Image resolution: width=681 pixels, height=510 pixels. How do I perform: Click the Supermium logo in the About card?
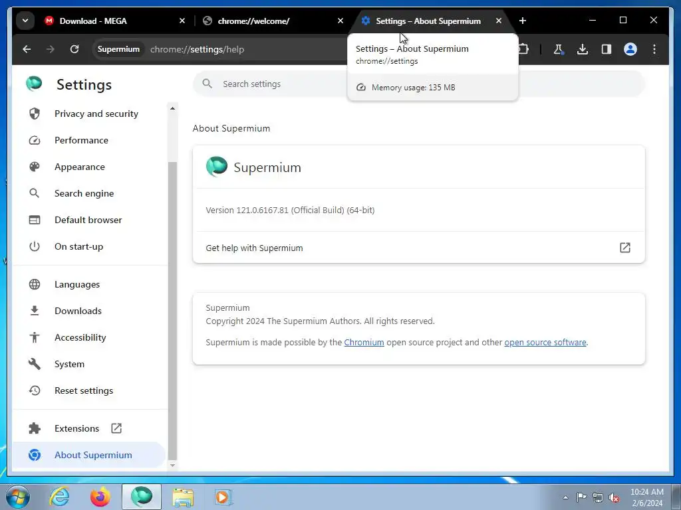pos(217,167)
